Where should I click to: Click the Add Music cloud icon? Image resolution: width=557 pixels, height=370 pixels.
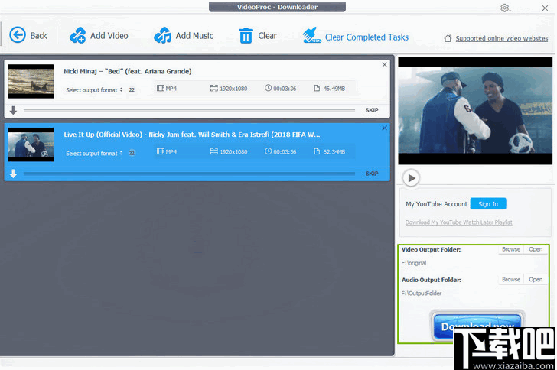162,35
